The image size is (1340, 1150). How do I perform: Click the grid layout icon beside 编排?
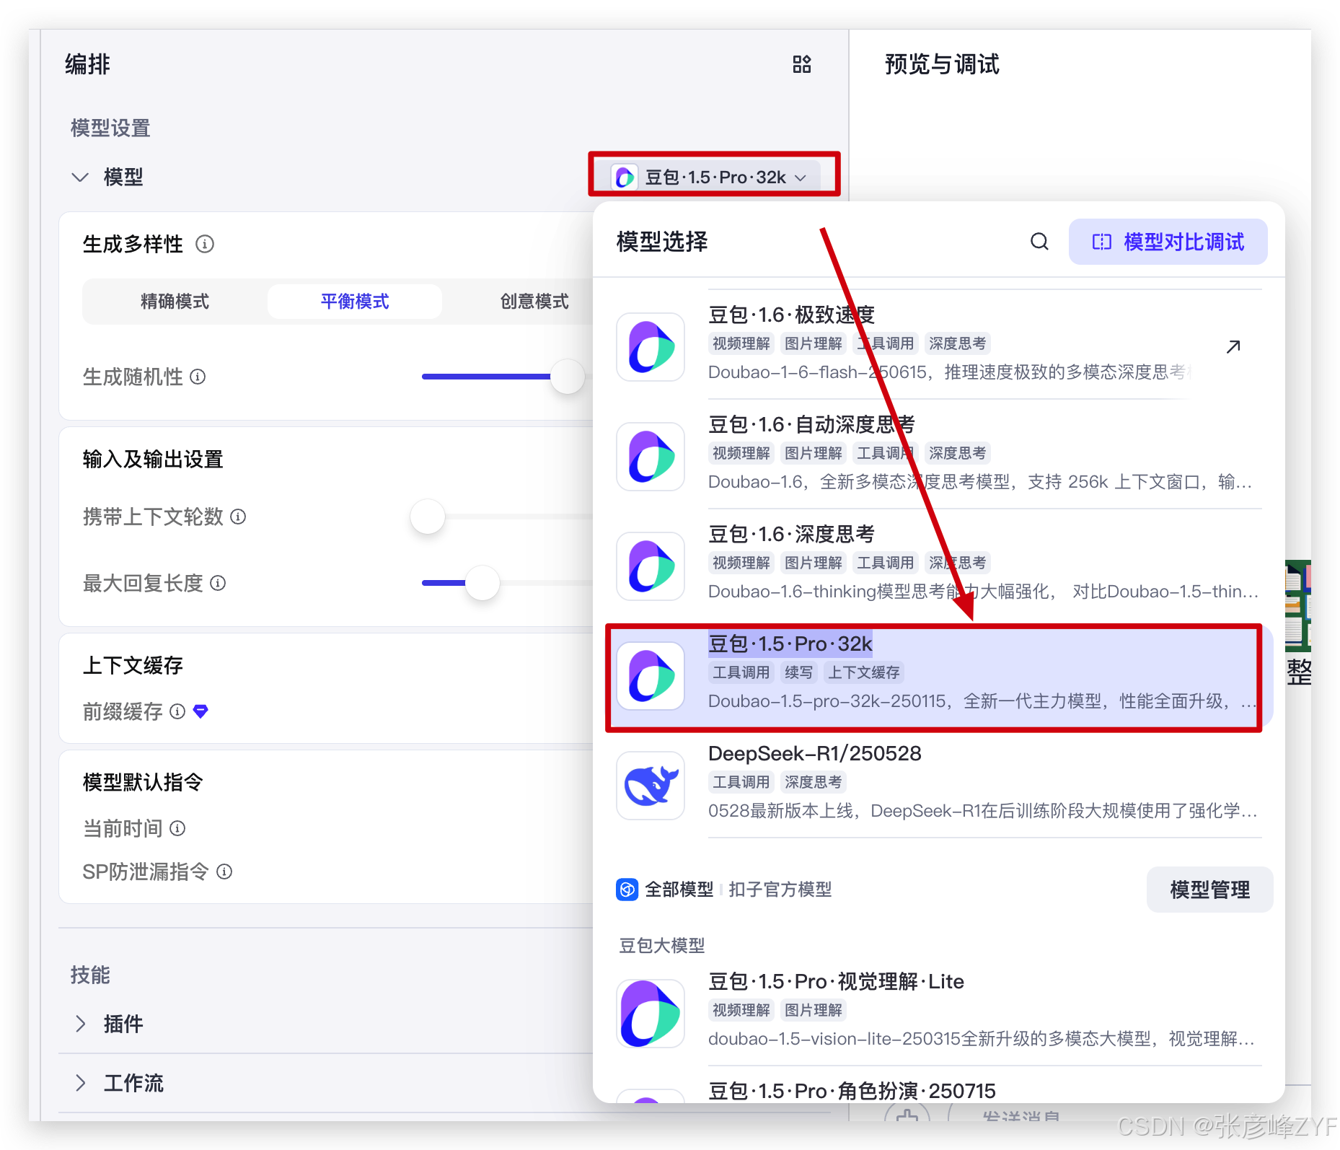[801, 64]
